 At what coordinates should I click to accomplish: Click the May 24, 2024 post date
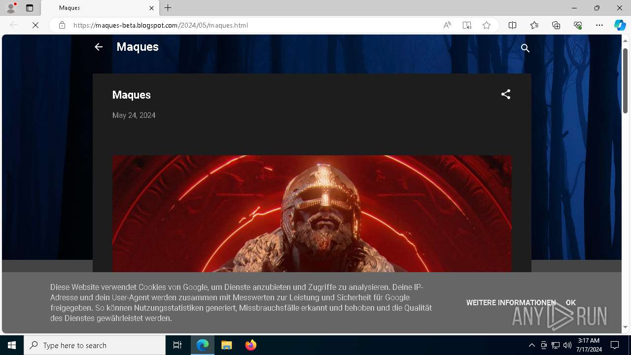coord(134,115)
